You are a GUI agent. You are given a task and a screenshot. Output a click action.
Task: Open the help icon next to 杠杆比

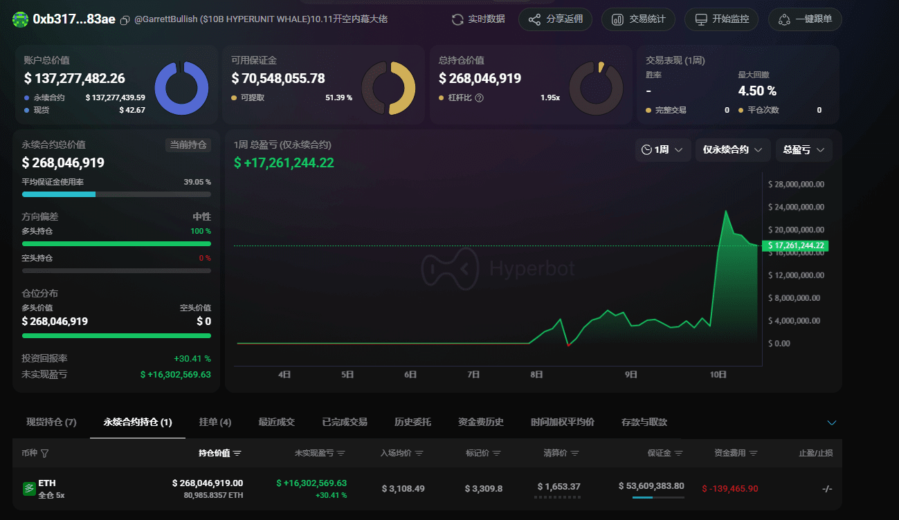[x=479, y=98]
